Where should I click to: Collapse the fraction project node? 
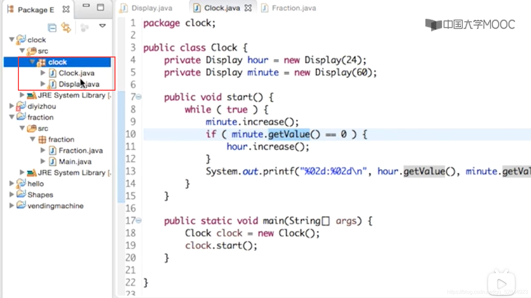pyautogui.click(x=12, y=117)
